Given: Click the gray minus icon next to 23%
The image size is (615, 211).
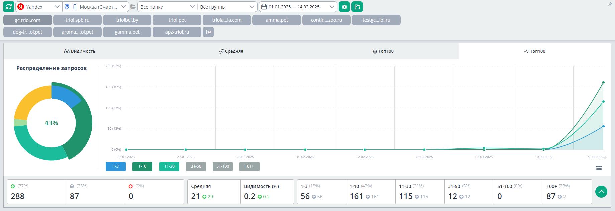Looking at the screenshot, I should pos(72,186).
